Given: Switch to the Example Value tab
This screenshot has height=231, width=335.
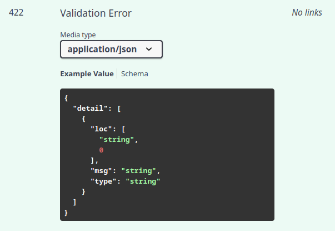Looking at the screenshot, I should pos(87,73).
